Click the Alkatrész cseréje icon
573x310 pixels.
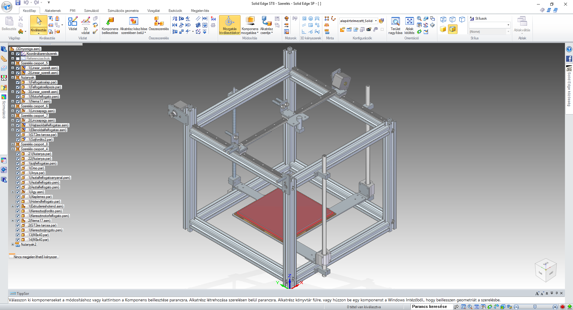coord(266,21)
